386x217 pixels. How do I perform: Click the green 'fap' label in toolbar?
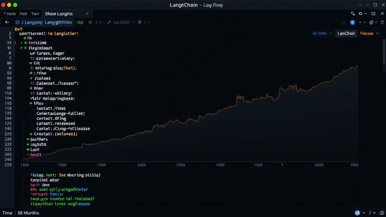80,22
